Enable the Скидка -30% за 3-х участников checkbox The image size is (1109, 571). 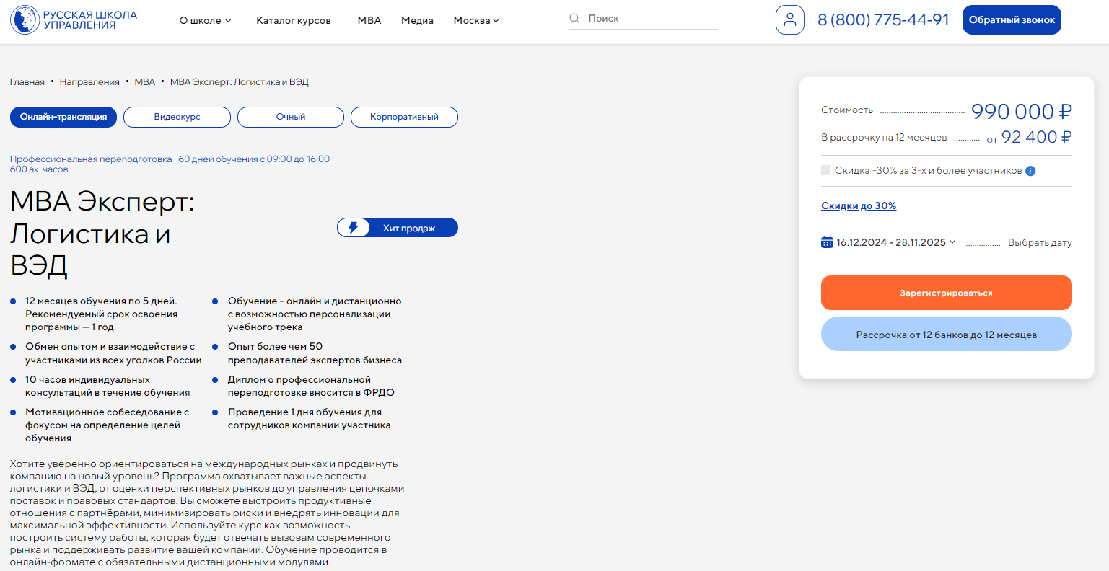click(825, 170)
